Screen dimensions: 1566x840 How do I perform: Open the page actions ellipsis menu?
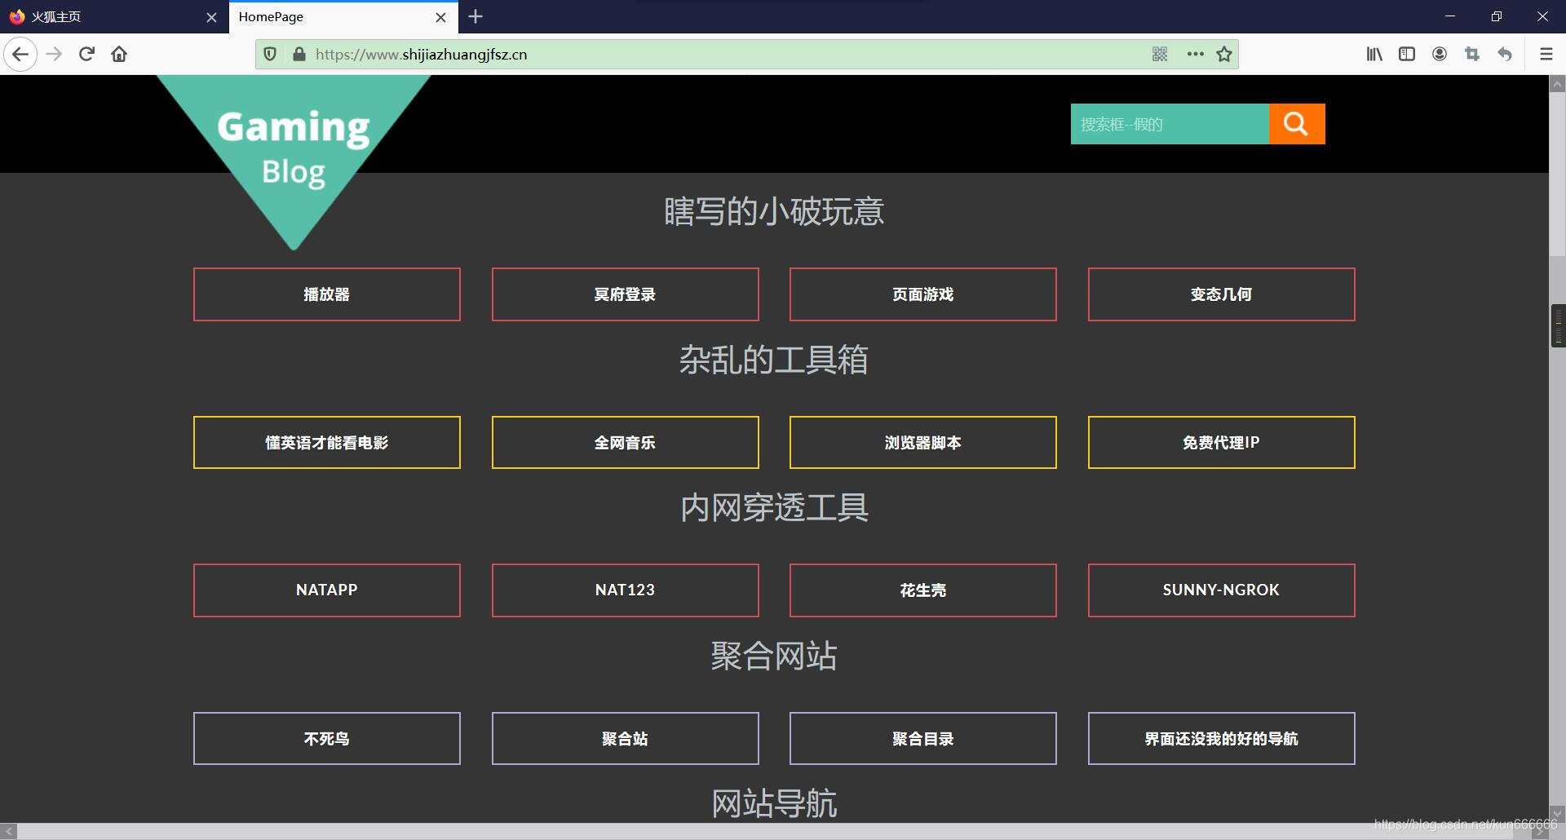click(x=1194, y=54)
